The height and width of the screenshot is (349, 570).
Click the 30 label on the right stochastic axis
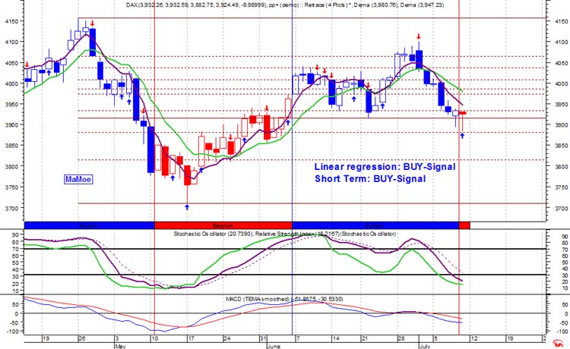(565, 275)
